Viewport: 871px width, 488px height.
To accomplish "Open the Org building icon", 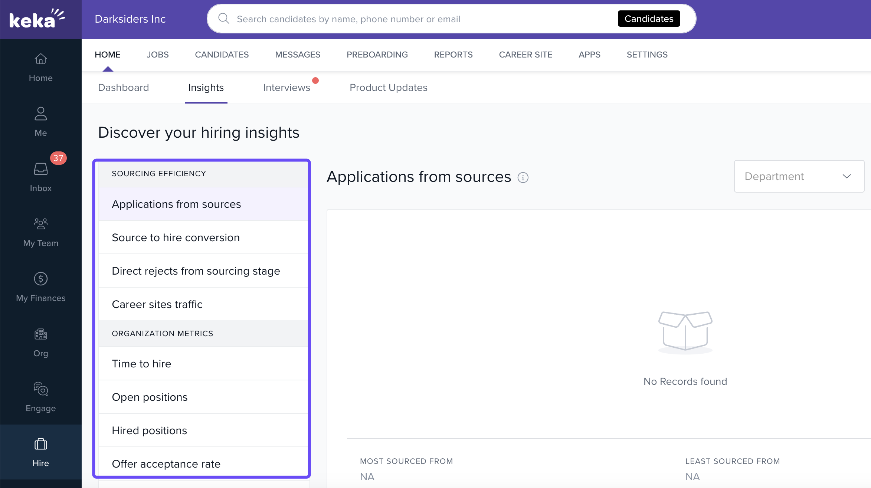I will tap(40, 334).
